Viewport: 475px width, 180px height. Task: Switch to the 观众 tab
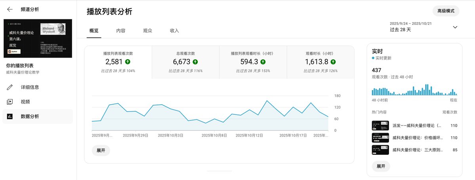click(148, 31)
